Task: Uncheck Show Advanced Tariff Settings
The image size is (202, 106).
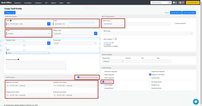Action: 78,77
